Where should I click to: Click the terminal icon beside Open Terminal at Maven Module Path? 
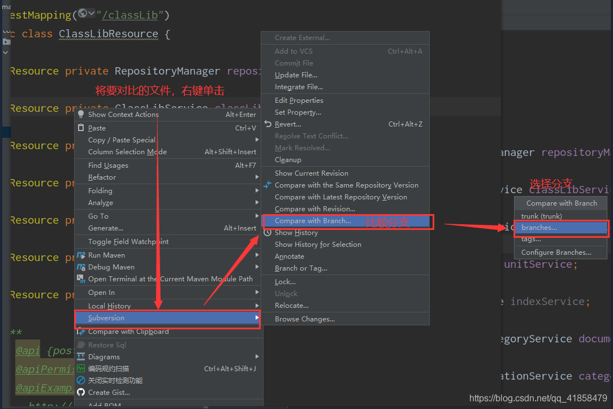click(81, 279)
